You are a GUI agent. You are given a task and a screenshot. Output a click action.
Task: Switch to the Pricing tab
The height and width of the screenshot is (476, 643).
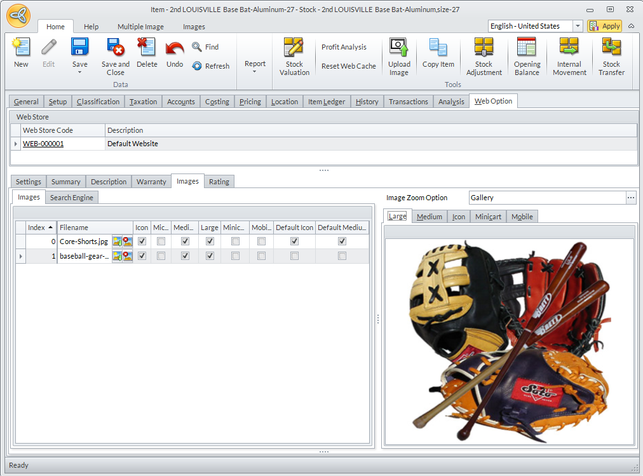[250, 102]
